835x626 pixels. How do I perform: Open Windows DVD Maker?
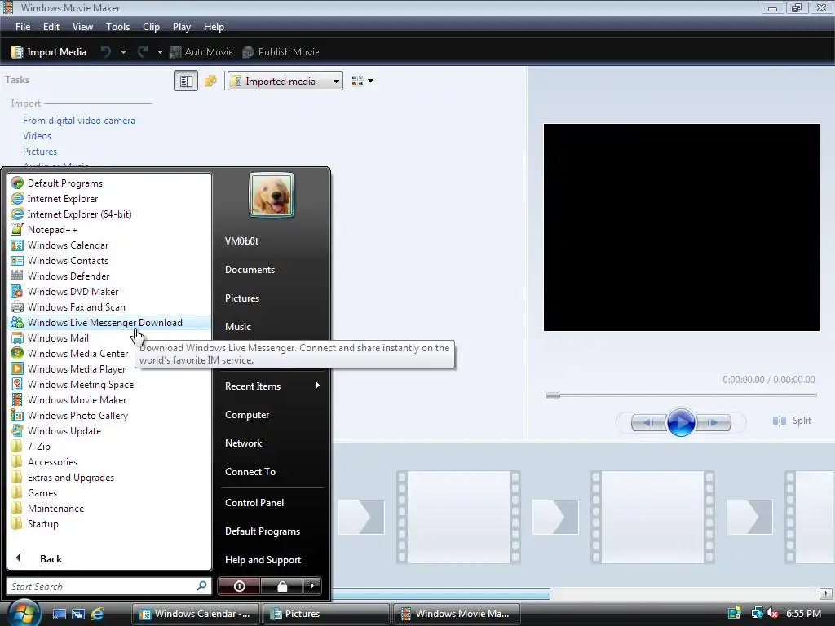click(x=110, y=291)
